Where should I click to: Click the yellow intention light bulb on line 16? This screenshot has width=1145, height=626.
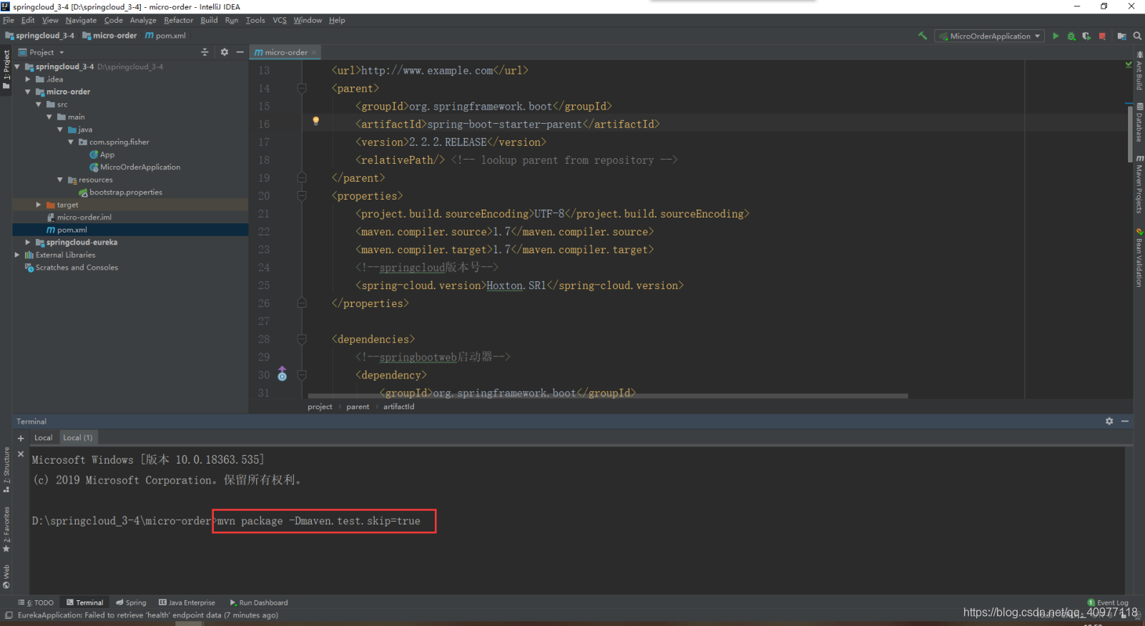315,121
